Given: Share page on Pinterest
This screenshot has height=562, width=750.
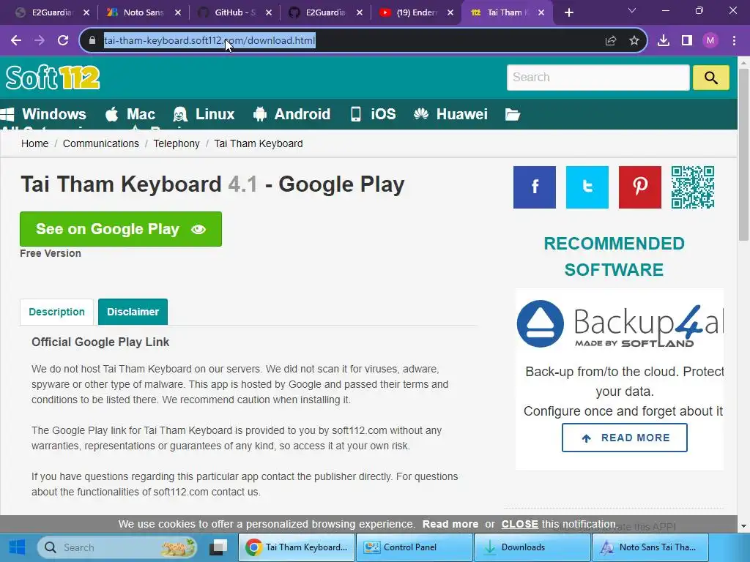Looking at the screenshot, I should click(x=640, y=187).
